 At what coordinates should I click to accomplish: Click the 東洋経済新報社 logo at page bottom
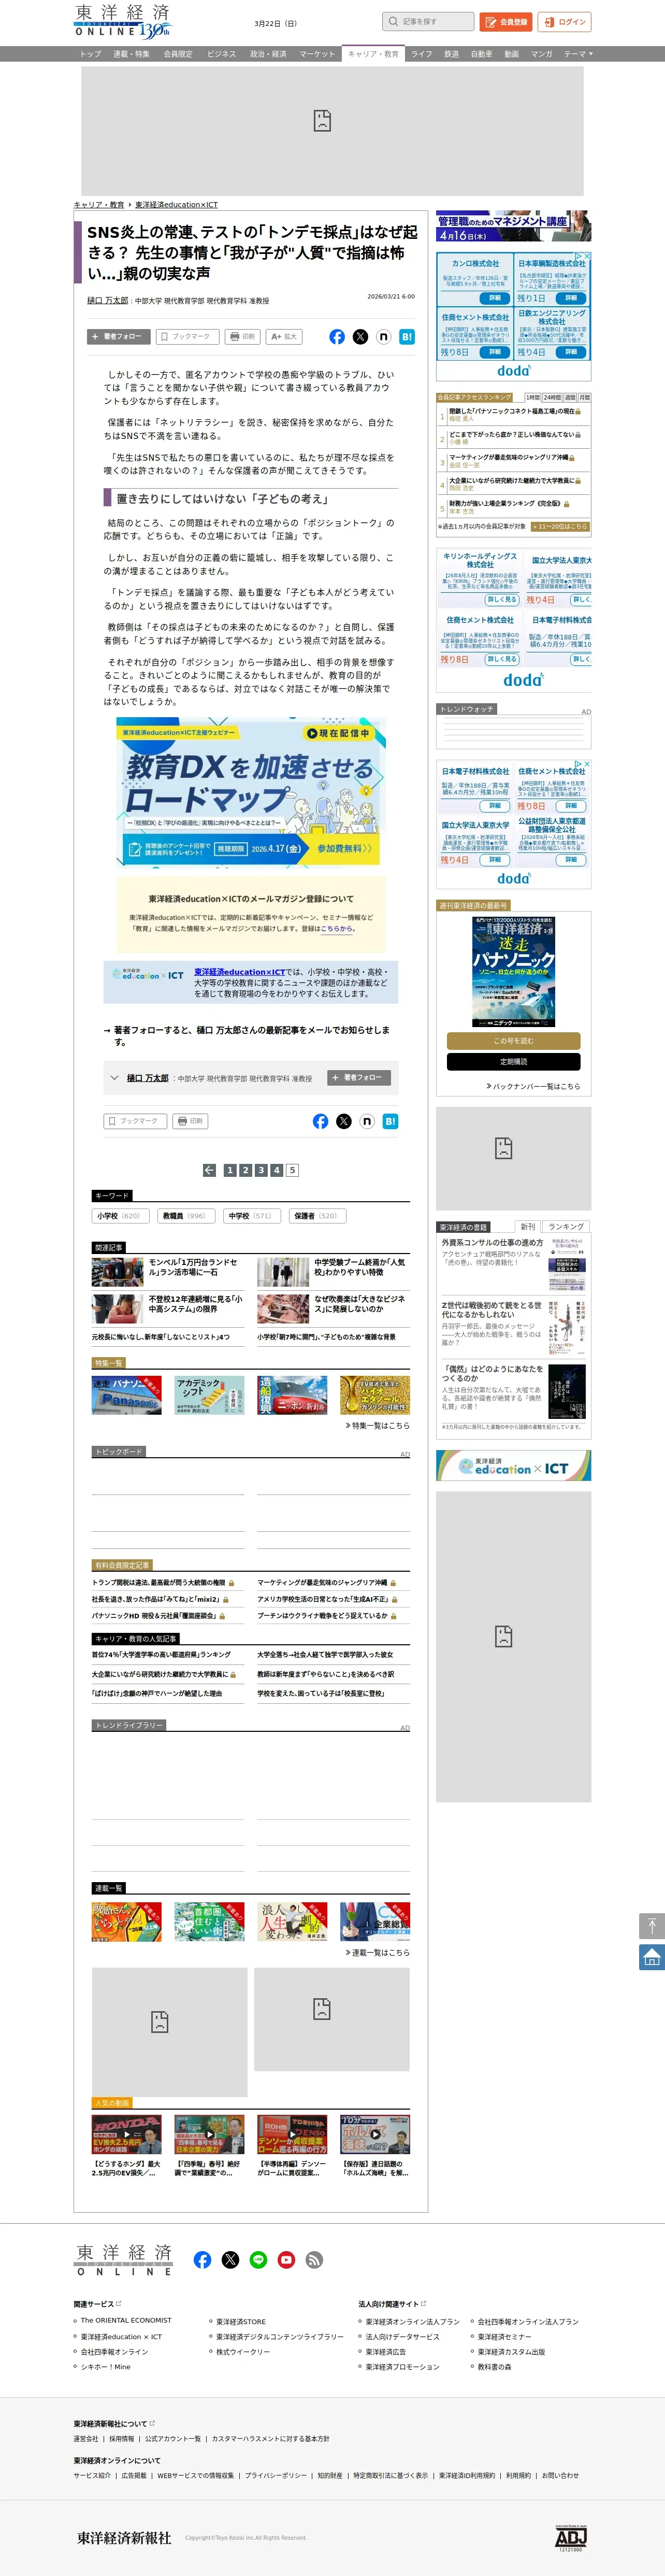124,2538
